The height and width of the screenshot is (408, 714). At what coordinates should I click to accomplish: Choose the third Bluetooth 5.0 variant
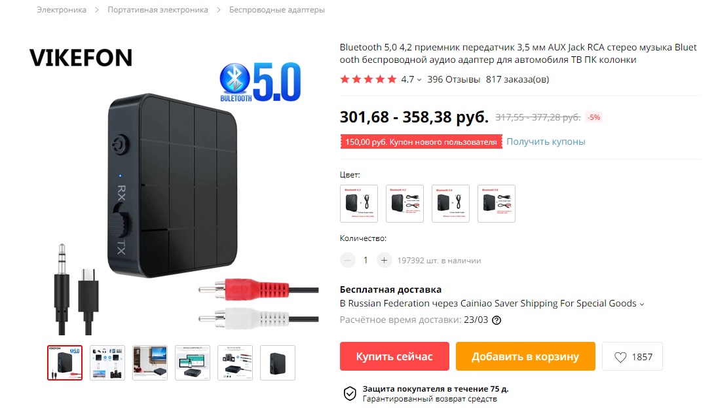pos(451,204)
